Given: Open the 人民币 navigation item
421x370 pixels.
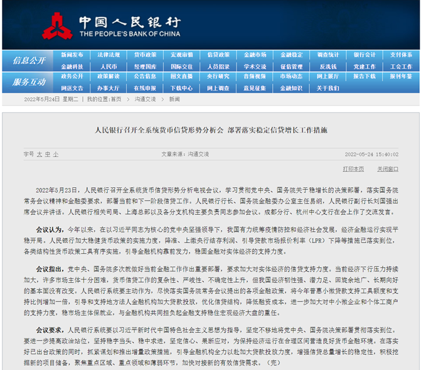Looking at the screenshot, I should (109, 66).
